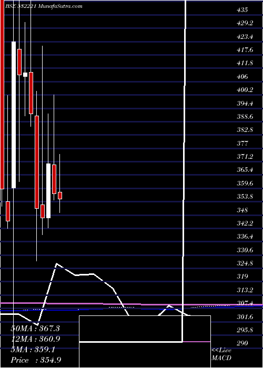This screenshot has width=263, height=368.
Task: Click the <<Live MACD label
Action: pos(221,354)
